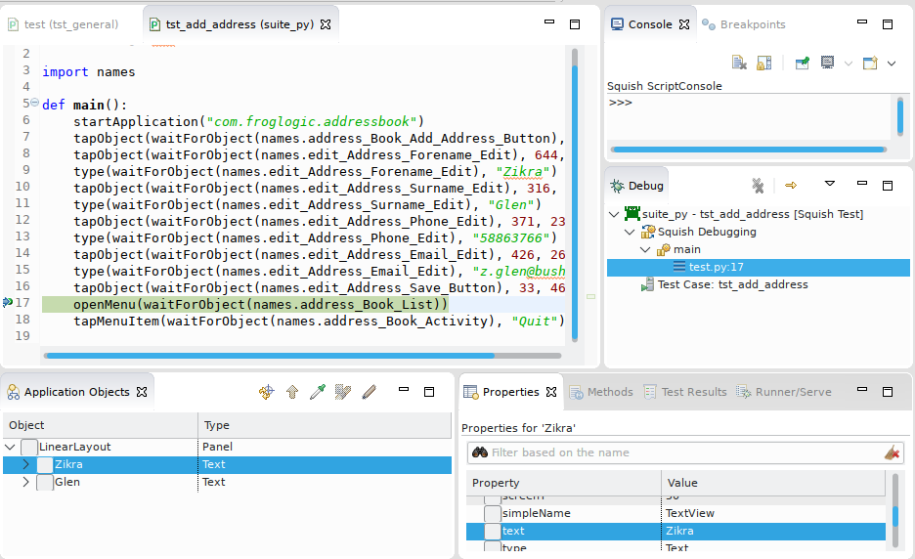Collapse the suite_py launch node
This screenshot has height=559, width=915.
pos(614,214)
